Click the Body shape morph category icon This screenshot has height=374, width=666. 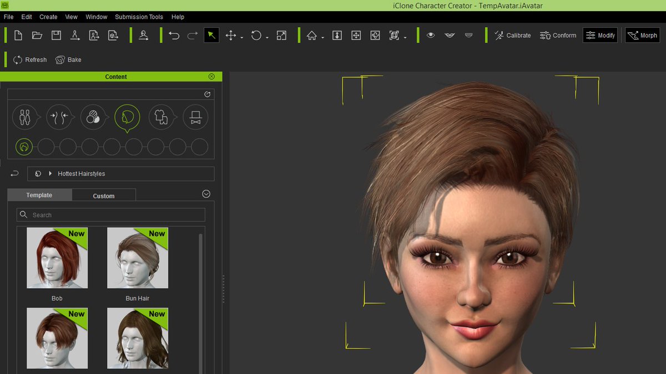click(x=59, y=117)
